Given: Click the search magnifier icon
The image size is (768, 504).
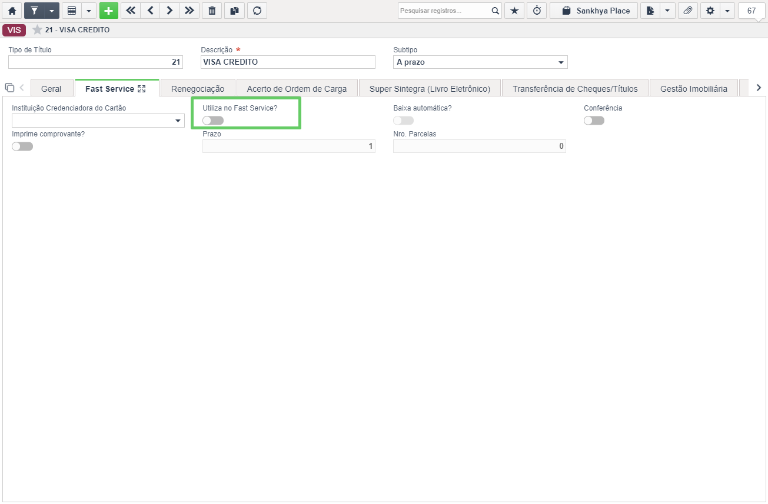Looking at the screenshot, I should [496, 11].
